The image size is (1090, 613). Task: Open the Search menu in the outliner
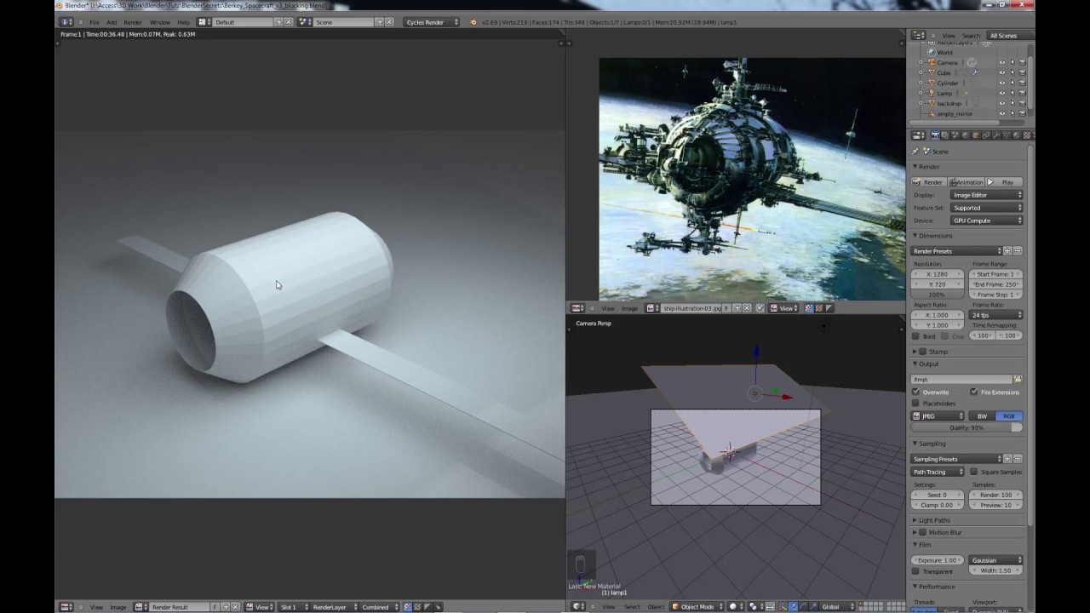click(x=971, y=36)
